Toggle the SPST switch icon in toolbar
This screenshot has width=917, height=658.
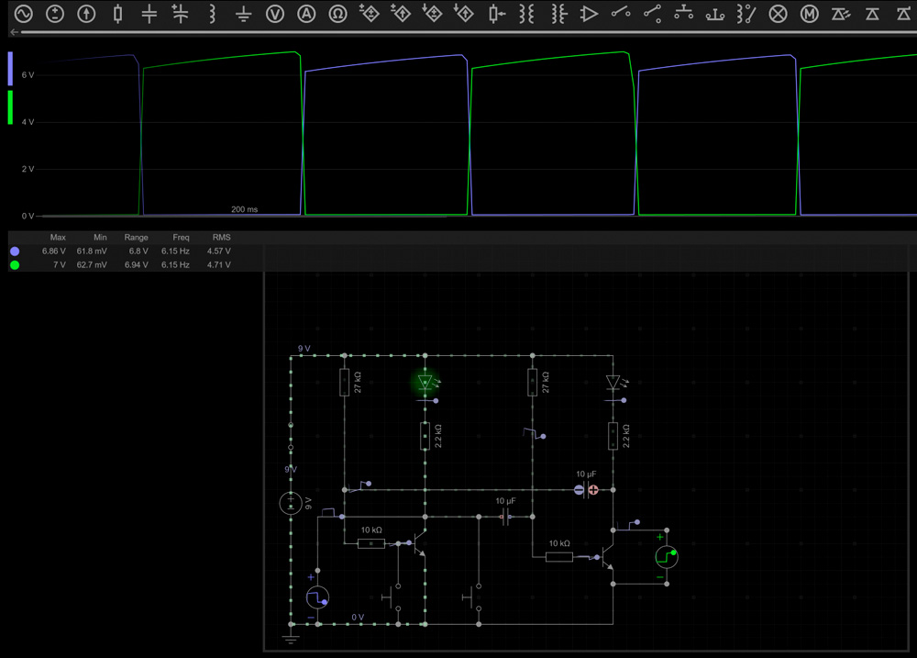coord(621,14)
